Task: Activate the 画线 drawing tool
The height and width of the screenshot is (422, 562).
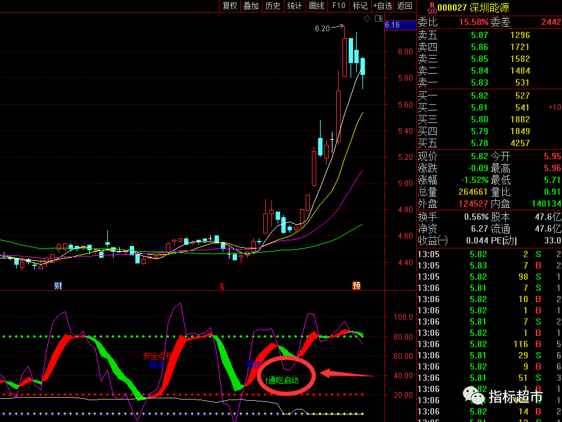Action: [316, 6]
